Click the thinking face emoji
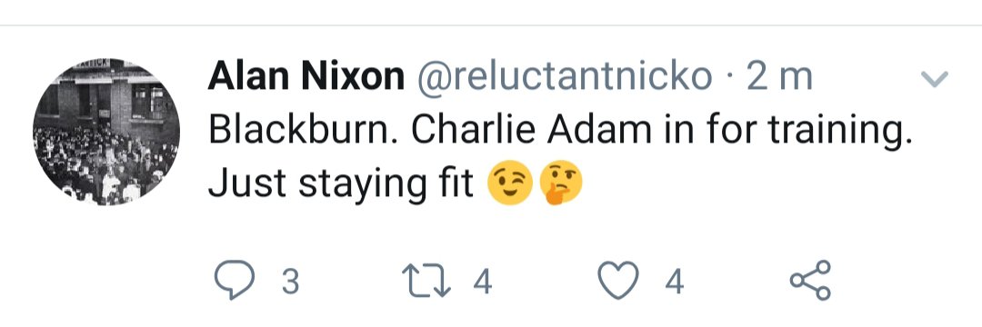Screen dimensions: 982x327 click(560, 183)
